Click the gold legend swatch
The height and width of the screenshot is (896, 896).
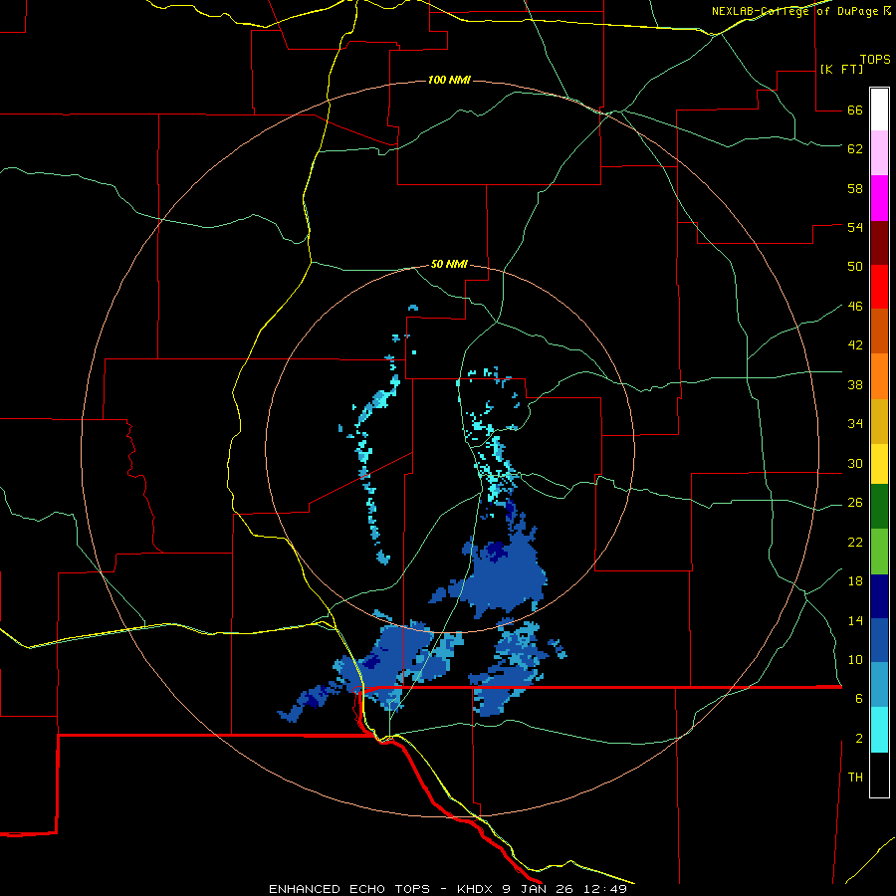[x=879, y=421]
